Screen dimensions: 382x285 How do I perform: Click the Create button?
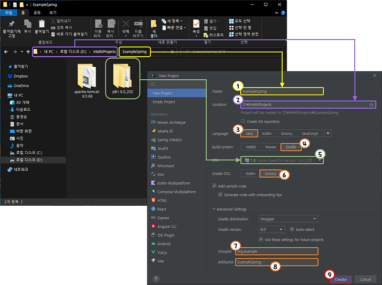[x=340, y=279]
